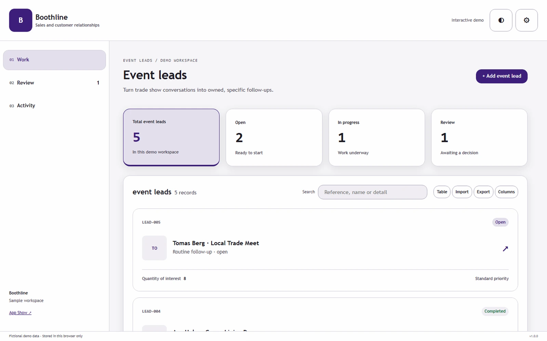Click the Routine follow-up · open subtitle
The width and height of the screenshot is (547, 341).
coord(200,252)
